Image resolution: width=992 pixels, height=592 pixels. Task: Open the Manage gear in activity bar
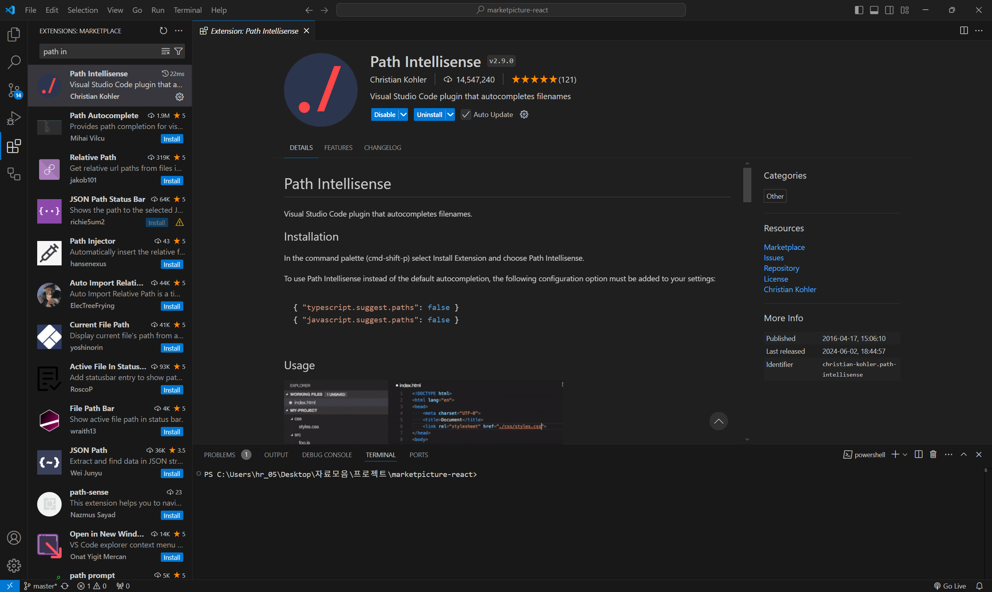(x=14, y=565)
